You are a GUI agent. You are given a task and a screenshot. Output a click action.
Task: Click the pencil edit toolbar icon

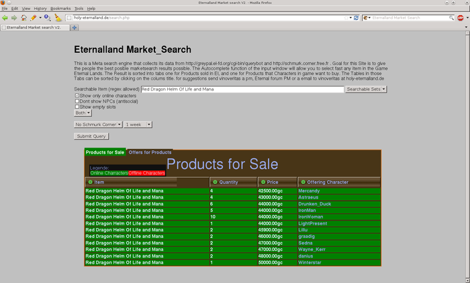34,18
